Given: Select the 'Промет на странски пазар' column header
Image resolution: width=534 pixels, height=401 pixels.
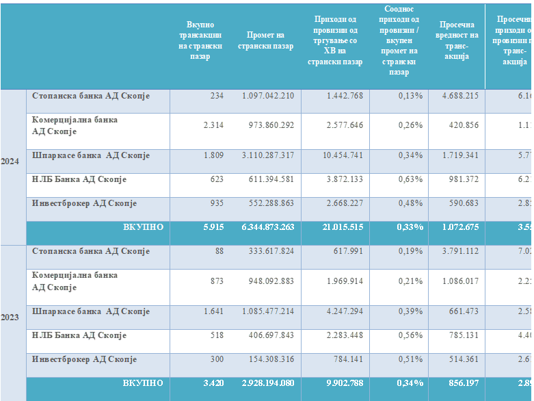Looking at the screenshot, I should 265,41.
